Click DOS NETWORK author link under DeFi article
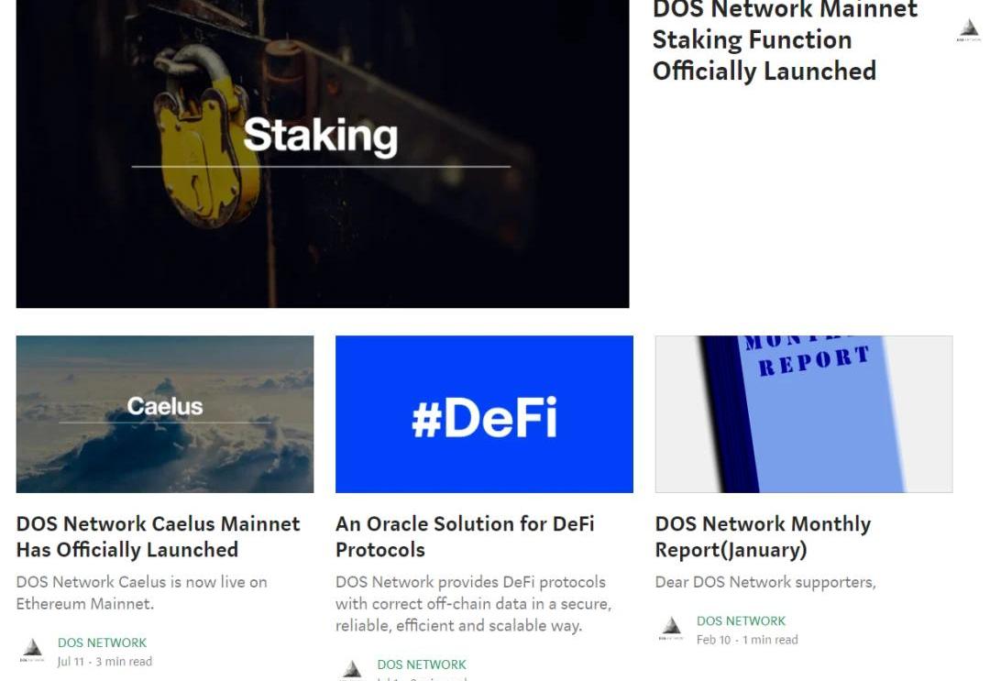 (x=422, y=665)
